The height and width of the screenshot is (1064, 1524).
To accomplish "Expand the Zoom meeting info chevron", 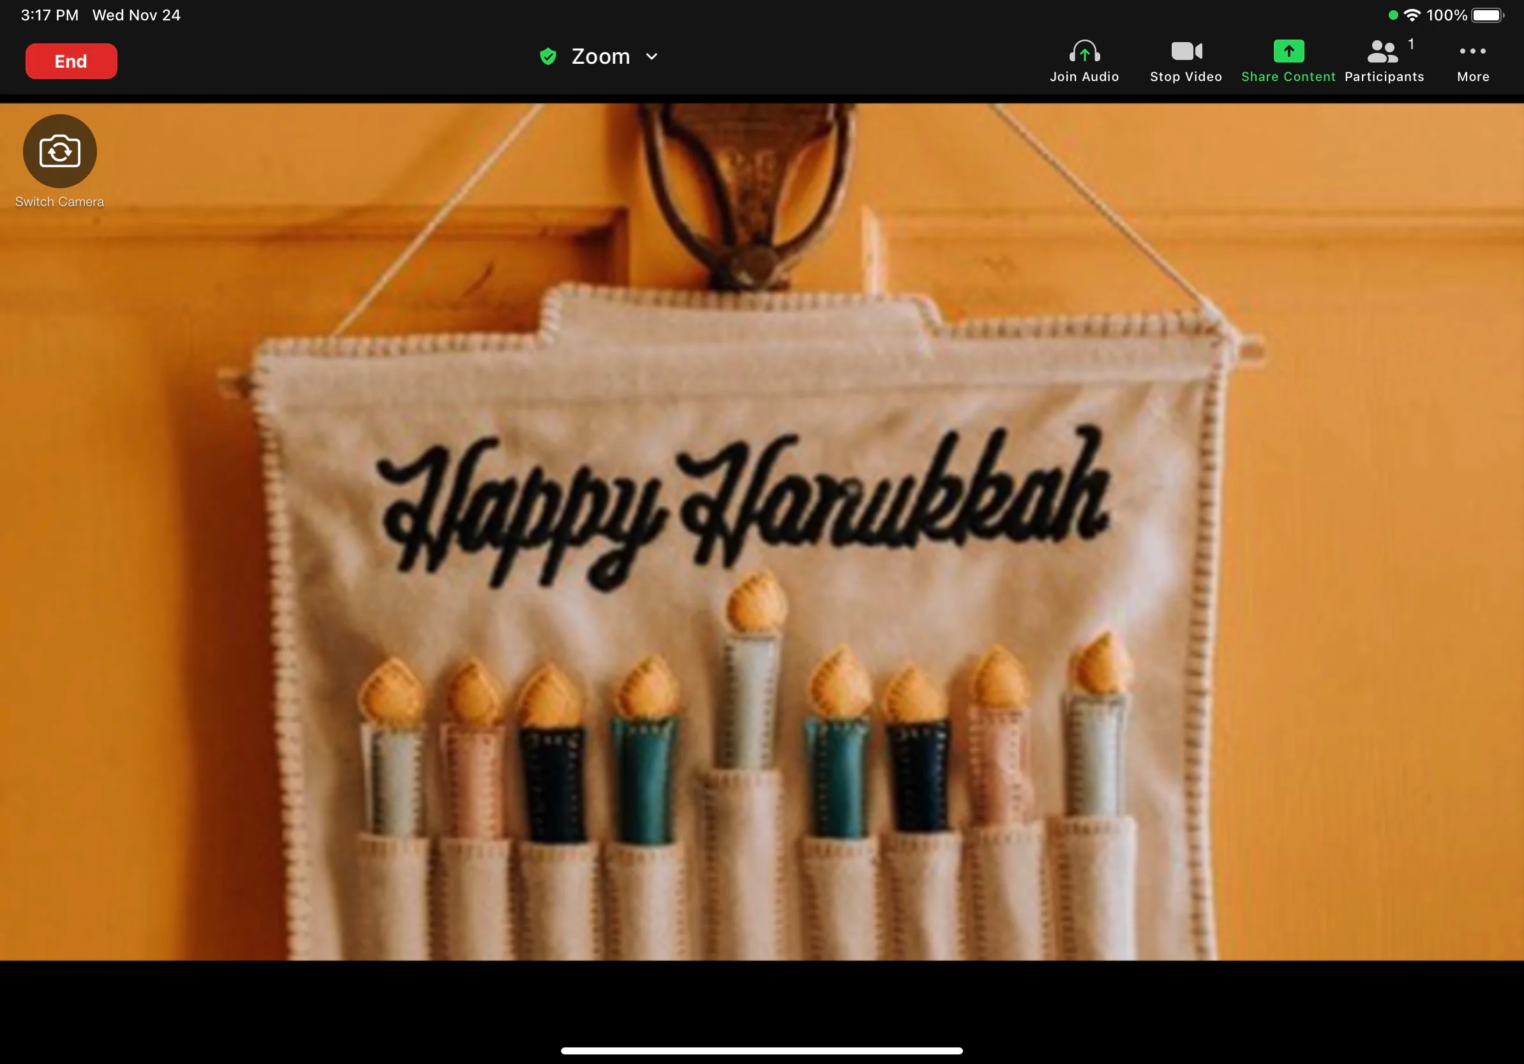I will tap(652, 56).
